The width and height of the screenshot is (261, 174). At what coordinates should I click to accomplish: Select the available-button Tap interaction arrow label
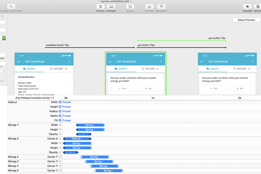point(57,45)
